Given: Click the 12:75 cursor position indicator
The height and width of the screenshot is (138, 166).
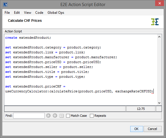Looking at the screenshot, I should (141, 109).
